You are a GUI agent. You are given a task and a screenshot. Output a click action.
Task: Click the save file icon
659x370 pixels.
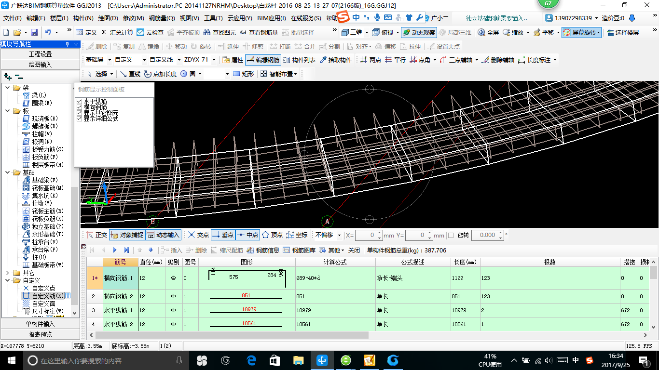tap(34, 32)
